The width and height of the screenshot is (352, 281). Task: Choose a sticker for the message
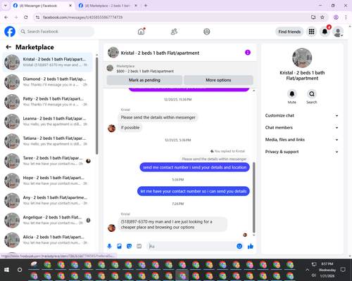[129, 246]
